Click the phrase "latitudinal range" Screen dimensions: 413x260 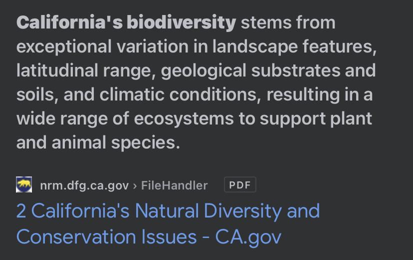[x=86, y=70]
